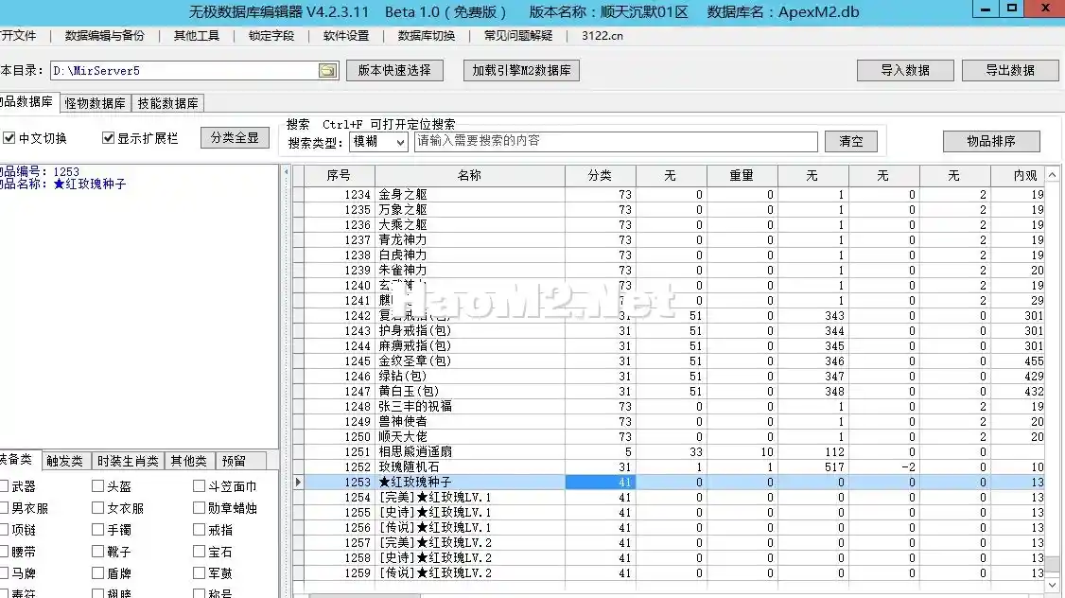Check the 手镯 category box
The width and height of the screenshot is (1065, 598).
point(97,529)
